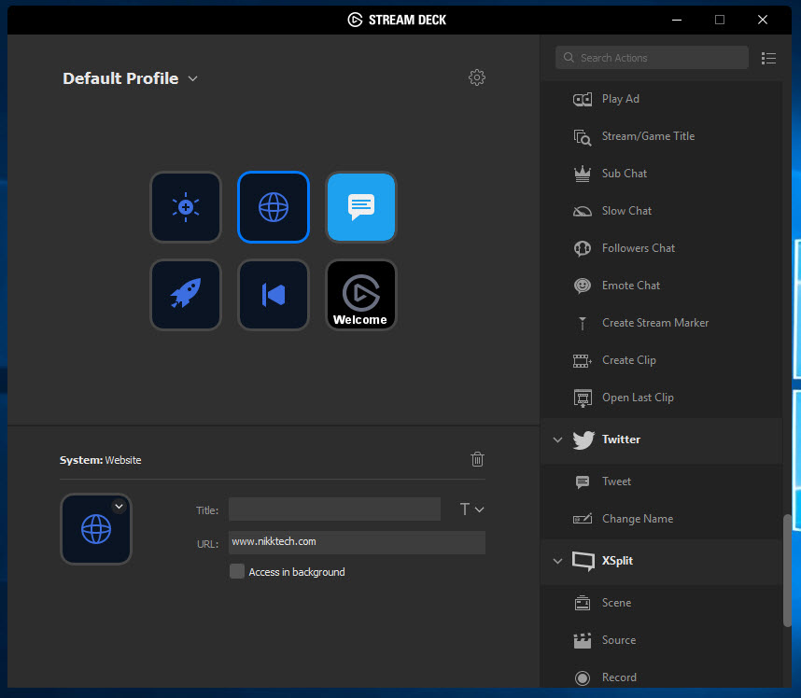801x698 pixels.
Task: Select the rocket launch key
Action: pyautogui.click(x=186, y=295)
